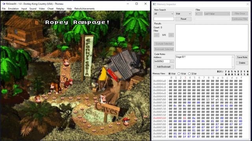
Task: Click the empty search results list box
Action: (x=212, y=38)
